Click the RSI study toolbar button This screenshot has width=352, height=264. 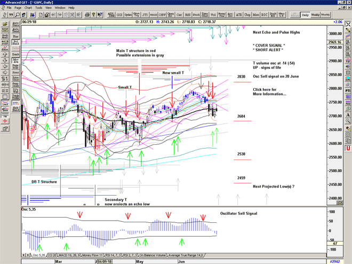click(188, 15)
